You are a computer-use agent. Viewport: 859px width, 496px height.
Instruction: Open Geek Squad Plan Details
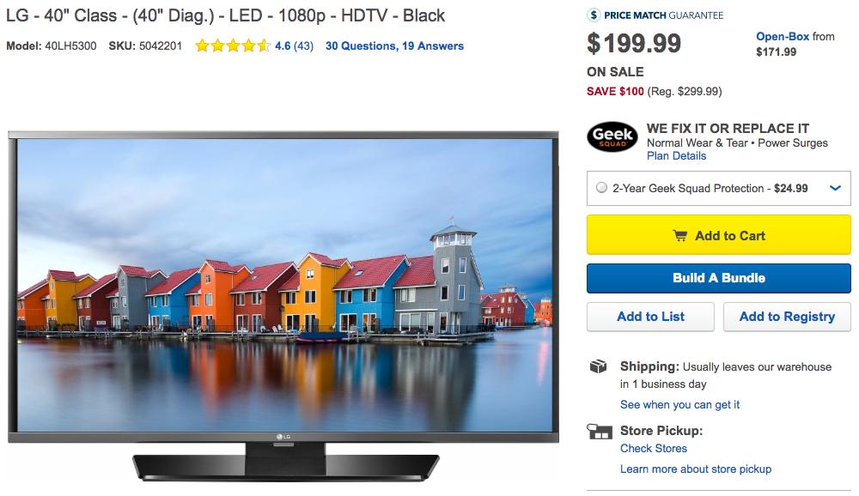(x=677, y=156)
